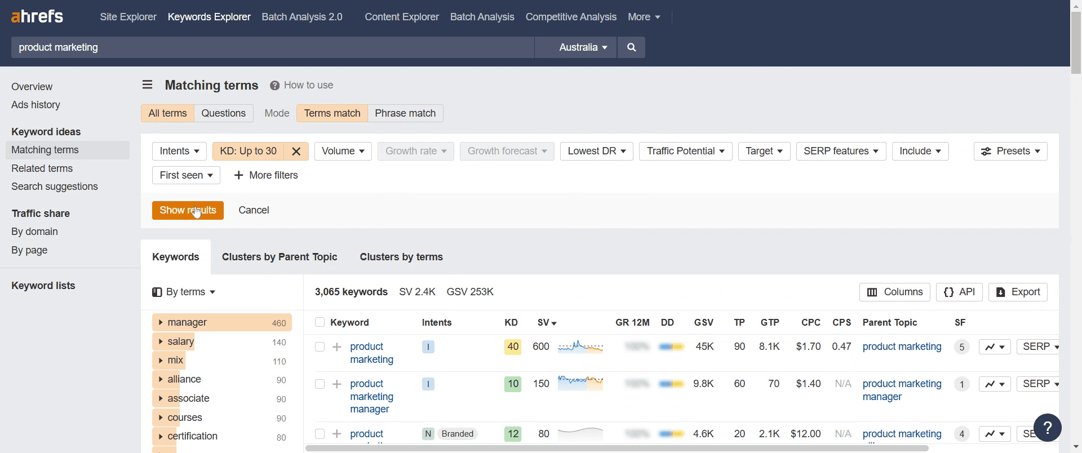Open Content Explorer in top navigation

click(401, 17)
